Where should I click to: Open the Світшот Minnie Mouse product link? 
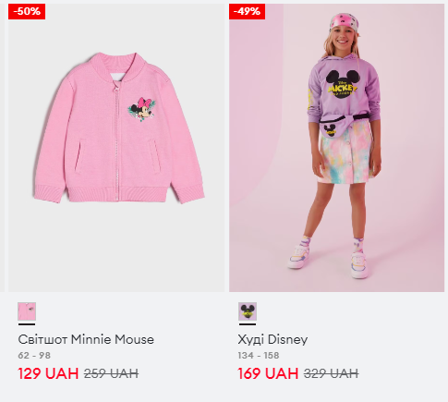coord(86,339)
